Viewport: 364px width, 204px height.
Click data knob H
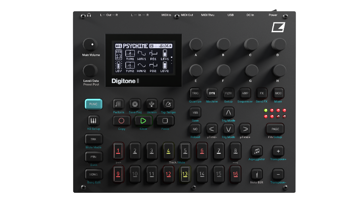tap(278, 71)
